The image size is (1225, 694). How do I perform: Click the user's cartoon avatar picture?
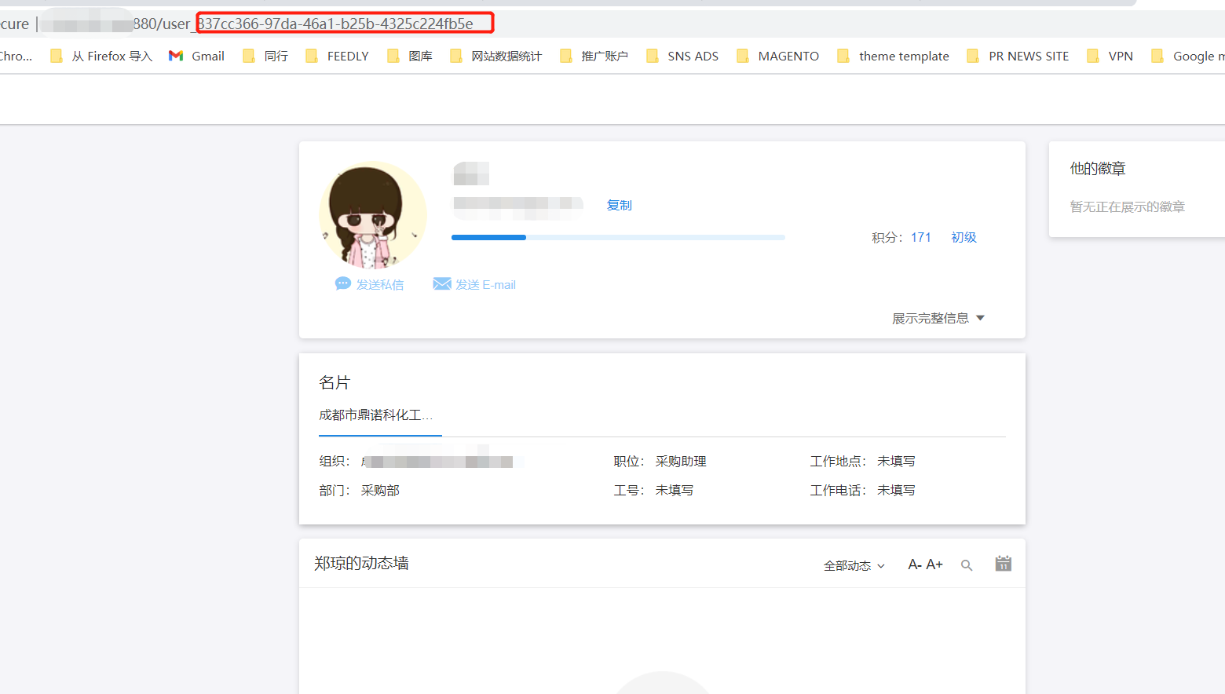click(373, 215)
